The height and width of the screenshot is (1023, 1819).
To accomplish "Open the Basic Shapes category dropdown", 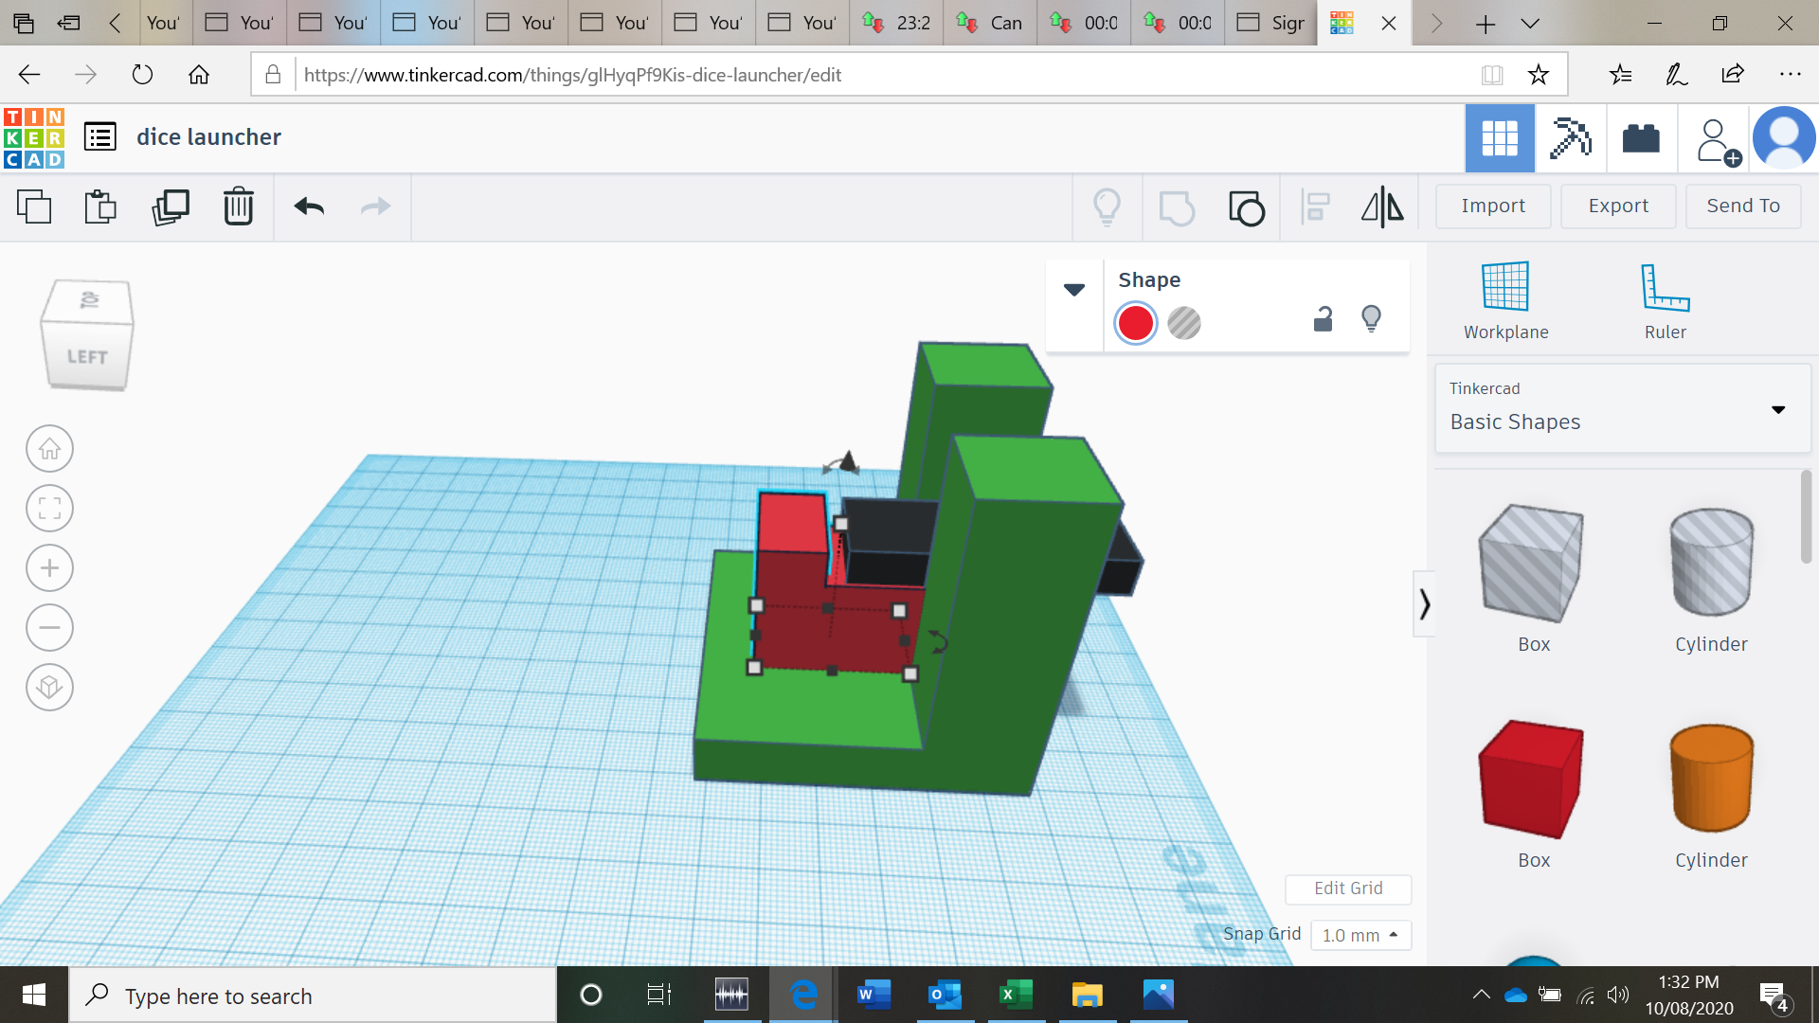I will pyautogui.click(x=1778, y=408).
